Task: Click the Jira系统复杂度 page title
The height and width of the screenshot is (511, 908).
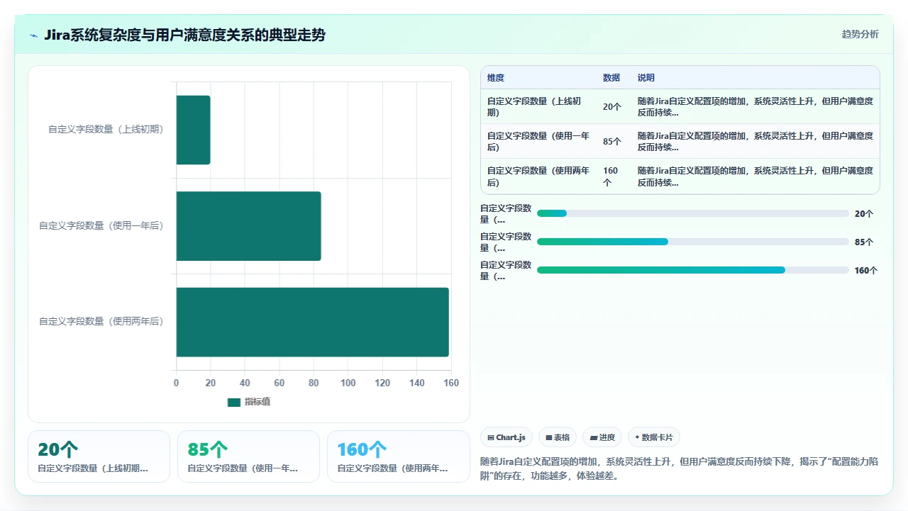Action: point(184,35)
